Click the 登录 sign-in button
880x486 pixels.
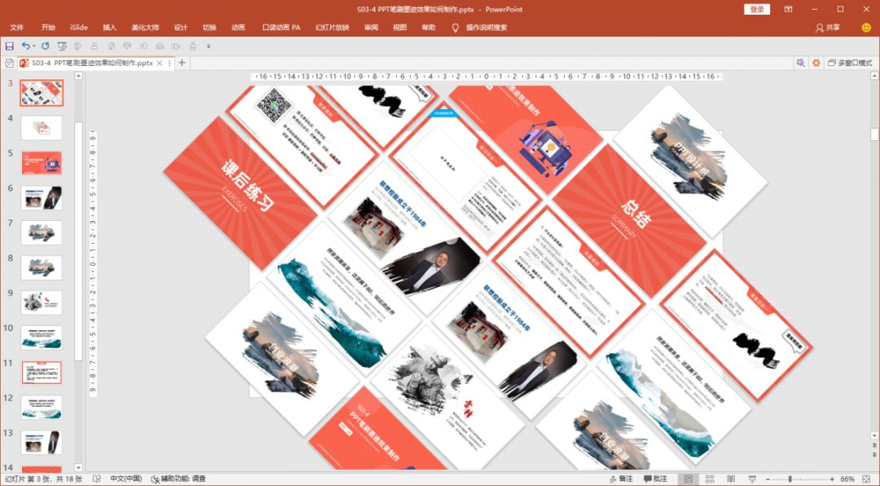point(756,9)
